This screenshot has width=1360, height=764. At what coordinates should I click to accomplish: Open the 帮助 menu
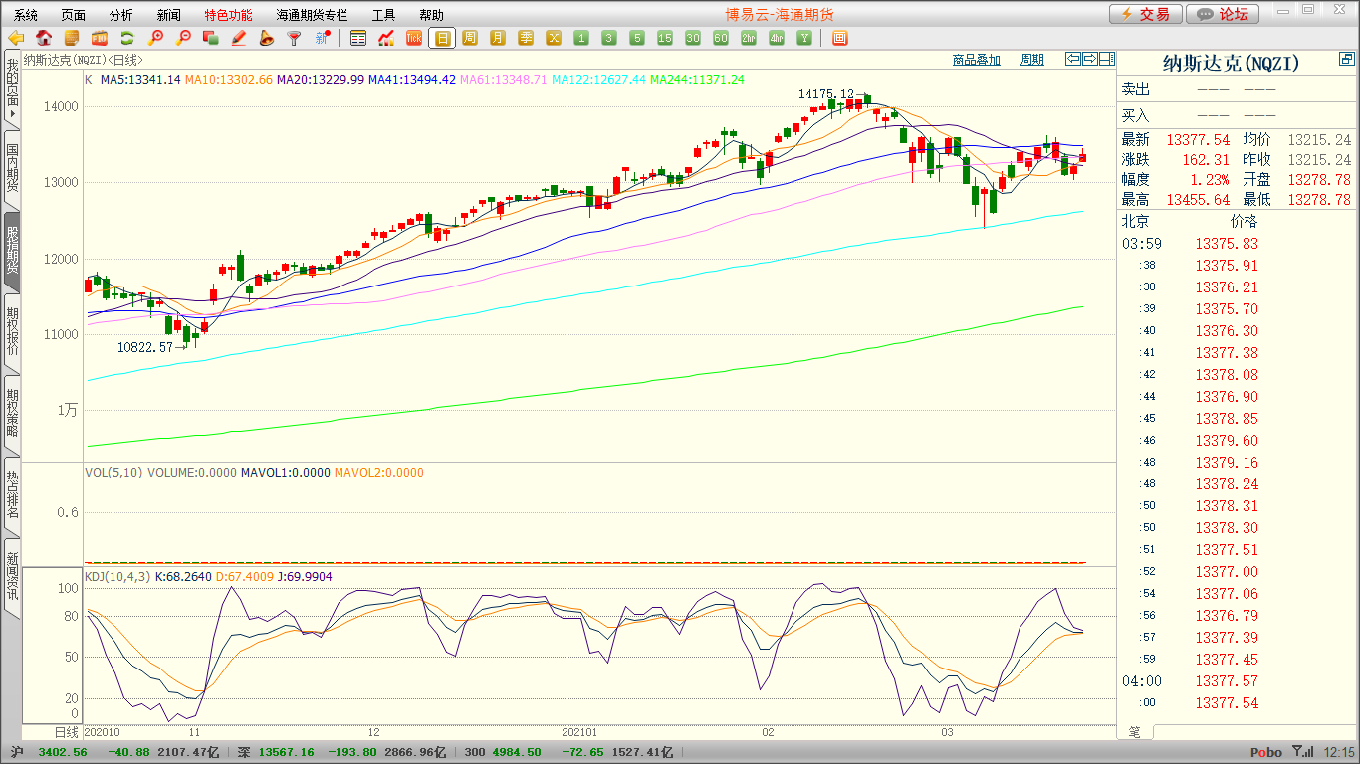[x=431, y=15]
